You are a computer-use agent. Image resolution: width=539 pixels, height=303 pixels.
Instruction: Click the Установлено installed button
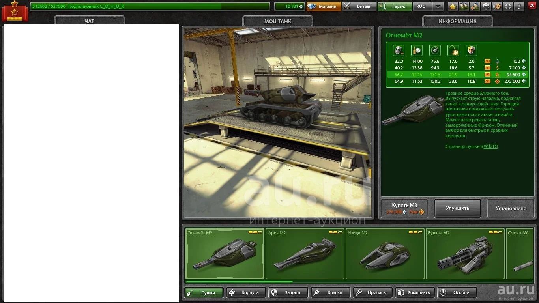(511, 208)
